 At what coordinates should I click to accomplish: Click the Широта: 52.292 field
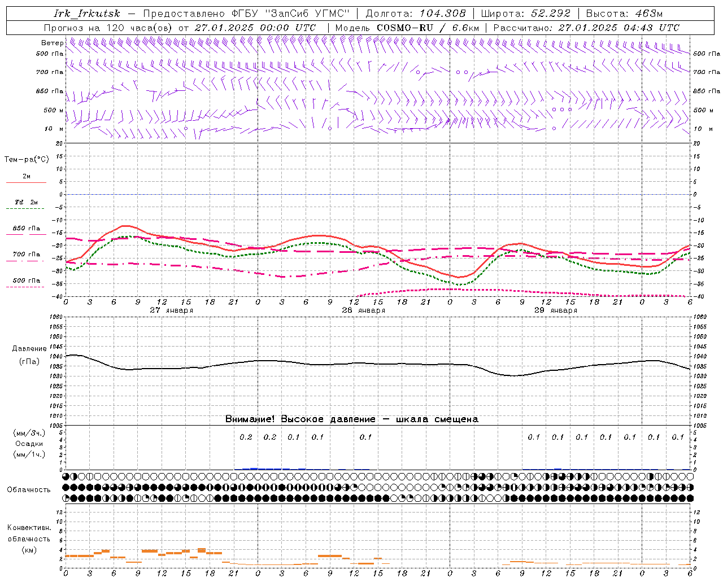pos(526,14)
